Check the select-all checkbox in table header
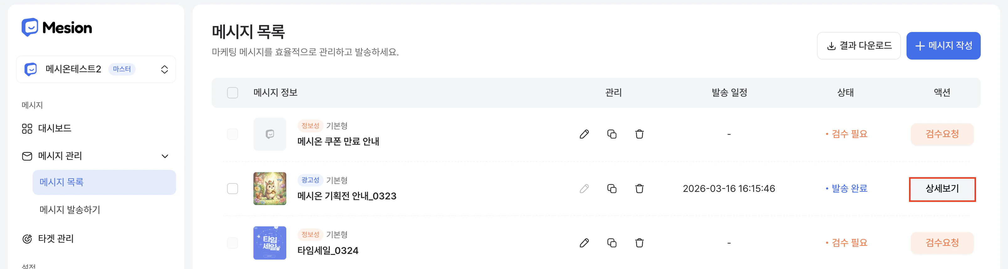This screenshot has width=1008, height=269. (232, 93)
